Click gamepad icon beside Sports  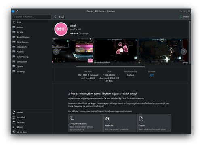pos(14,66)
